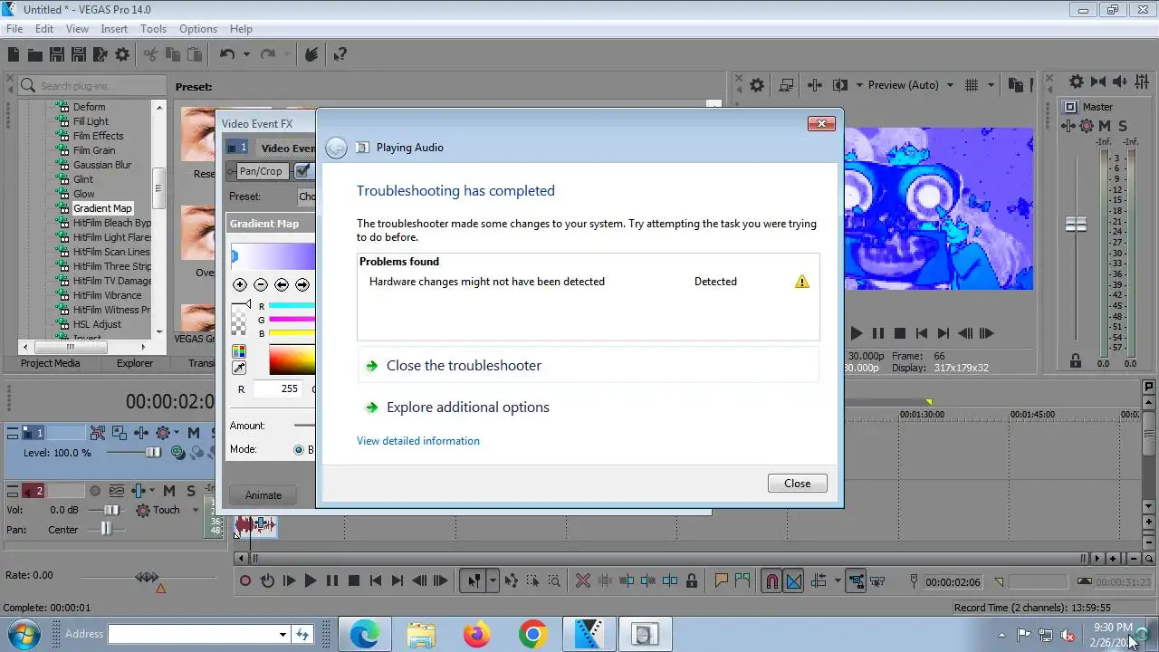Click View detailed information link

click(418, 441)
